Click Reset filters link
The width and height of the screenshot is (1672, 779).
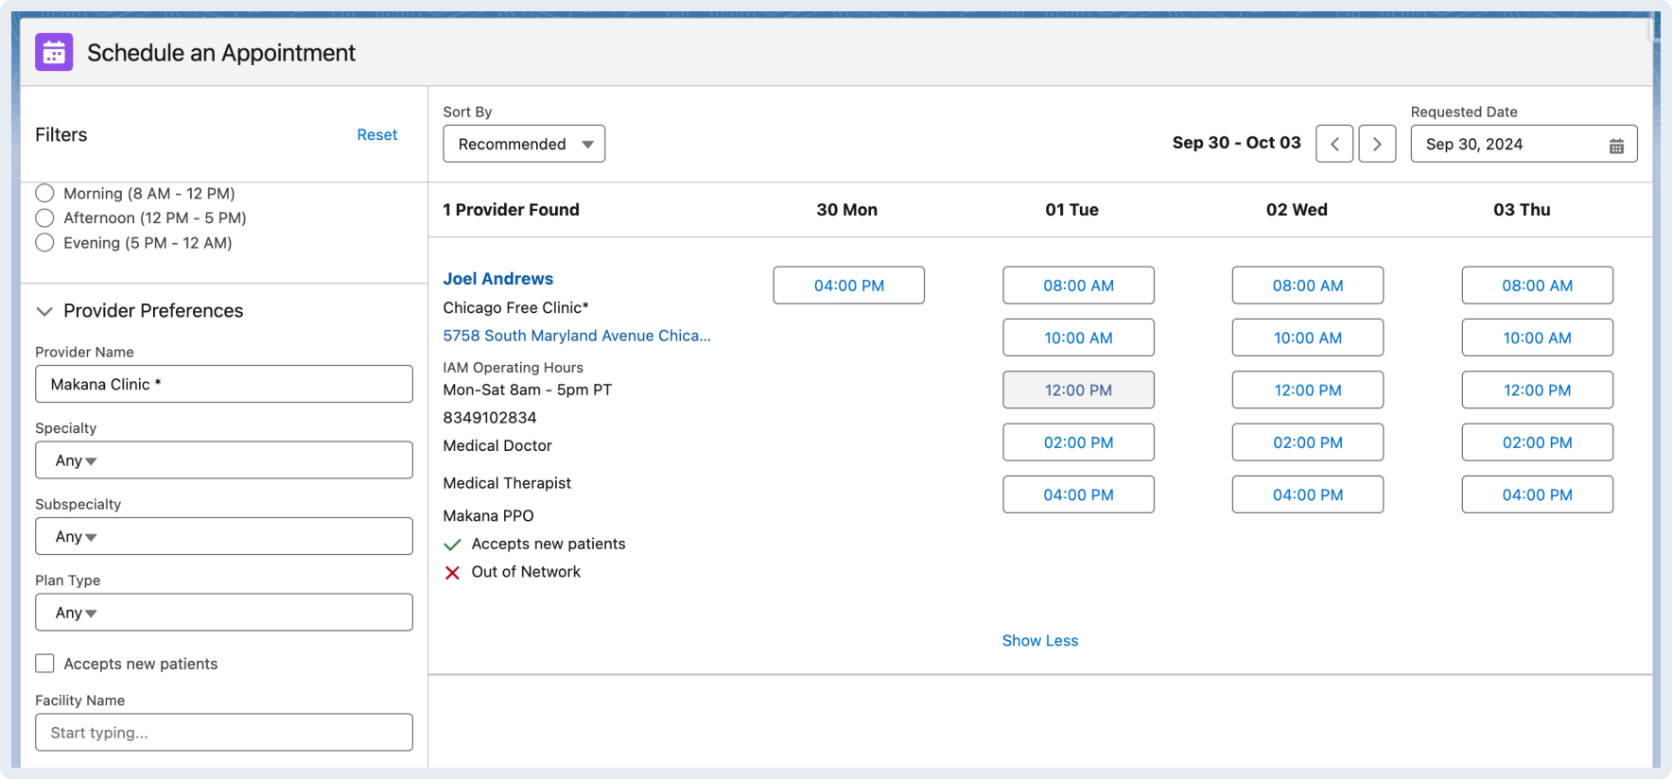pyautogui.click(x=376, y=135)
